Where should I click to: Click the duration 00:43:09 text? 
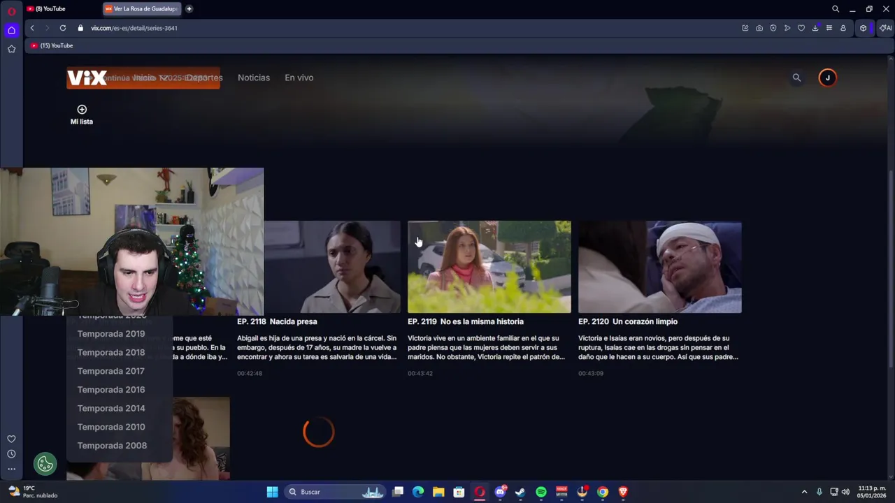591,373
